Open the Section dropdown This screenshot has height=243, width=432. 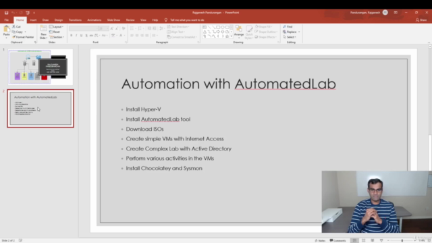coord(57,37)
